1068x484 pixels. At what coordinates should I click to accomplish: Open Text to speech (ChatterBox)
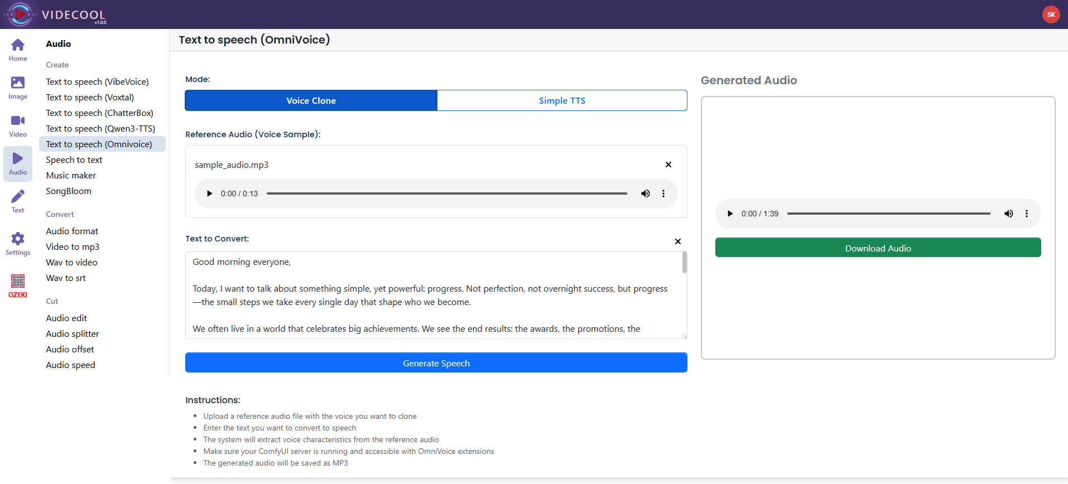pyautogui.click(x=99, y=113)
